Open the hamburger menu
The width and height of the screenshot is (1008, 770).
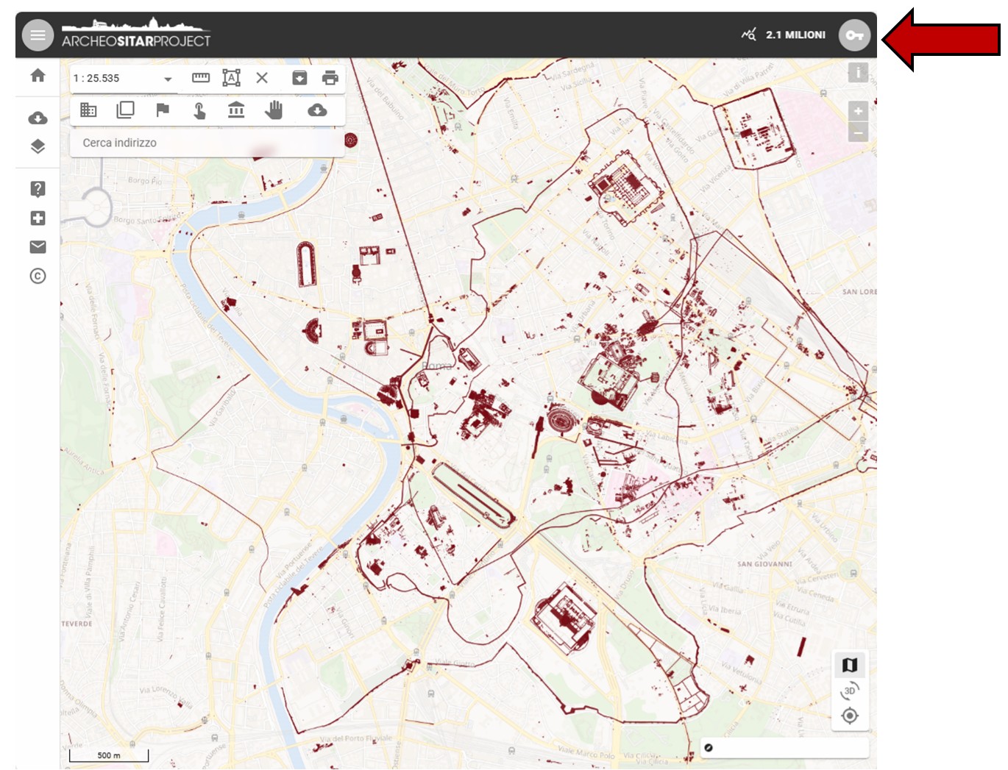(38, 35)
